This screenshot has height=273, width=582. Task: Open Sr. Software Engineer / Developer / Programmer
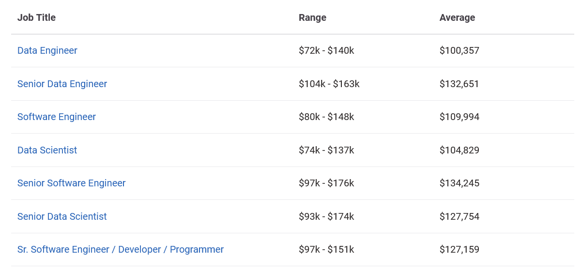tap(121, 249)
